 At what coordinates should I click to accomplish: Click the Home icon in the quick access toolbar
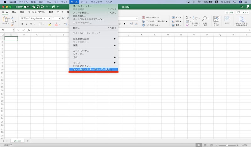(34, 7)
